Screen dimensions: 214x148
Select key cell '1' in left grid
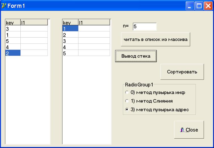[13, 34]
